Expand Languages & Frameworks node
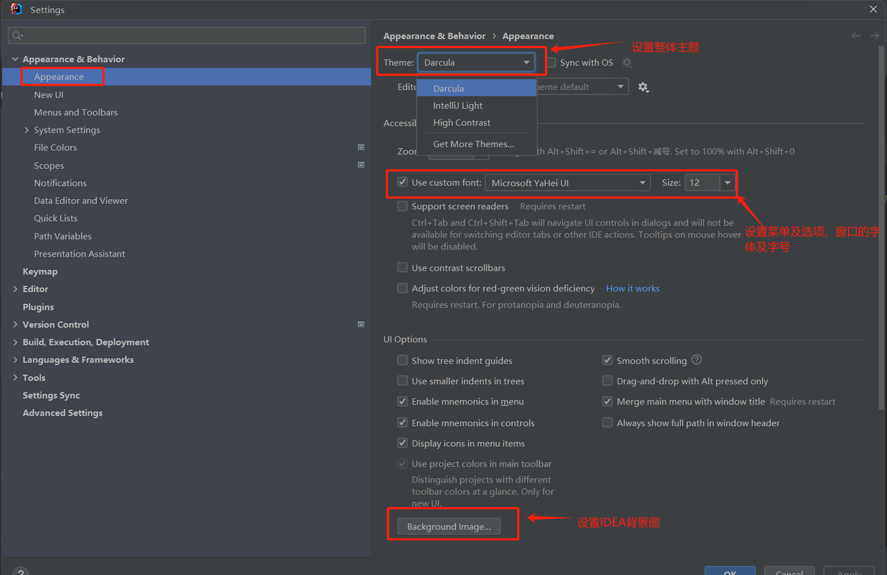887x575 pixels. pyautogui.click(x=15, y=359)
